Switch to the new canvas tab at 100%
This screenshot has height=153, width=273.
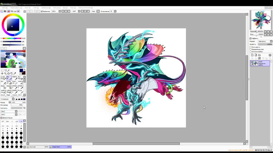click(x=60, y=147)
